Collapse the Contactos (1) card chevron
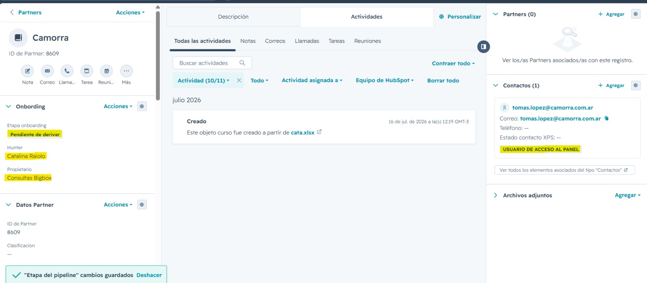The width and height of the screenshot is (647, 283). (495, 85)
